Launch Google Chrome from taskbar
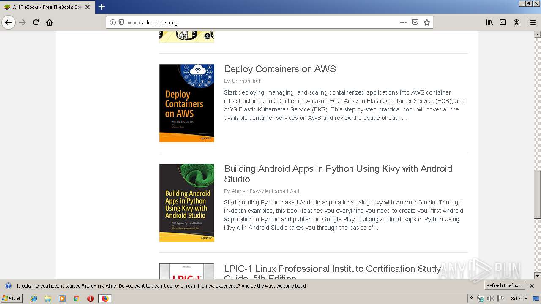Viewport: 541px width, 304px height. pyautogui.click(x=76, y=299)
